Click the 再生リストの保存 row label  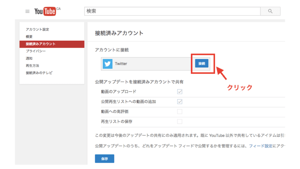117,121
